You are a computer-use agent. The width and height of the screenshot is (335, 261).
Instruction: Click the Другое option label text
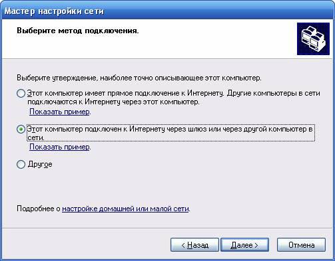tap(40, 165)
